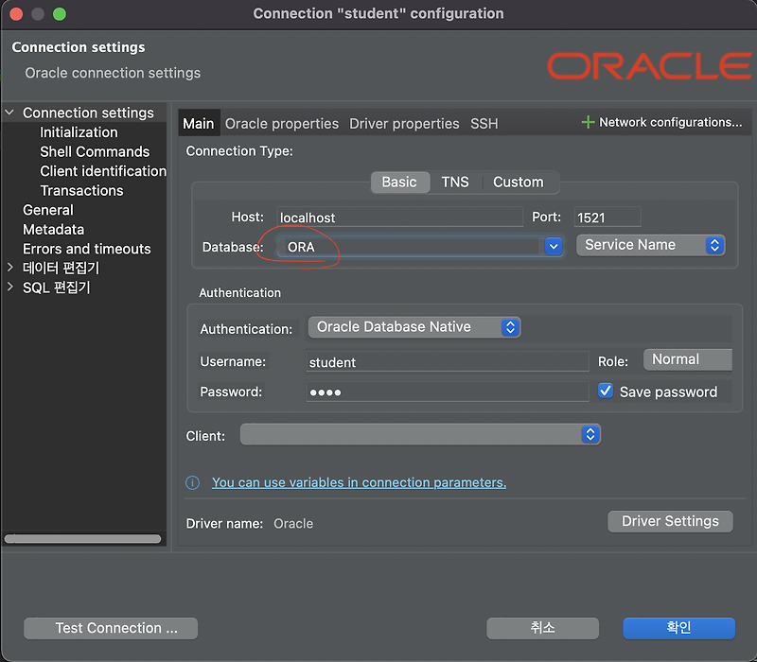Screen dimensions: 757x662
Task: Switch to the Driver properties tab
Action: [404, 124]
